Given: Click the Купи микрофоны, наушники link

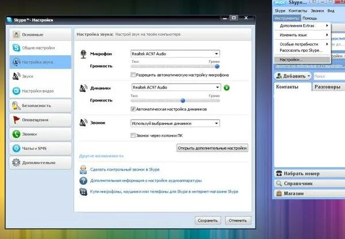Looking at the screenshot, I should (x=164, y=192).
